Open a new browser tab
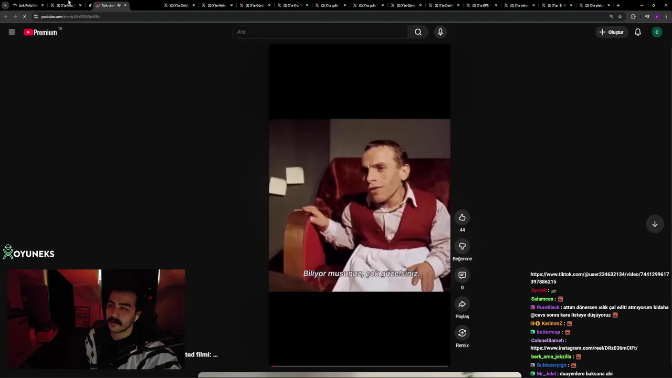The image size is (672, 378). click(618, 5)
